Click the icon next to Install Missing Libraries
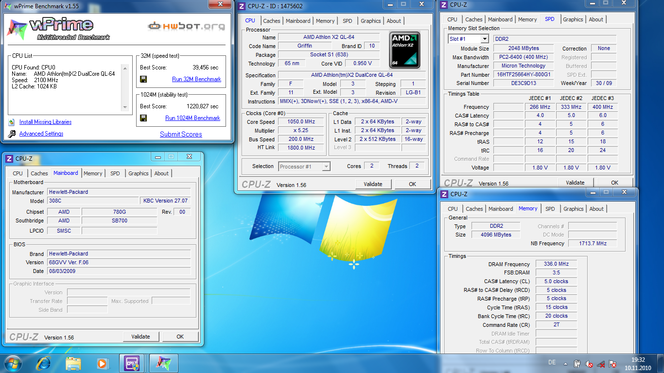The height and width of the screenshot is (373, 664). tap(12, 122)
